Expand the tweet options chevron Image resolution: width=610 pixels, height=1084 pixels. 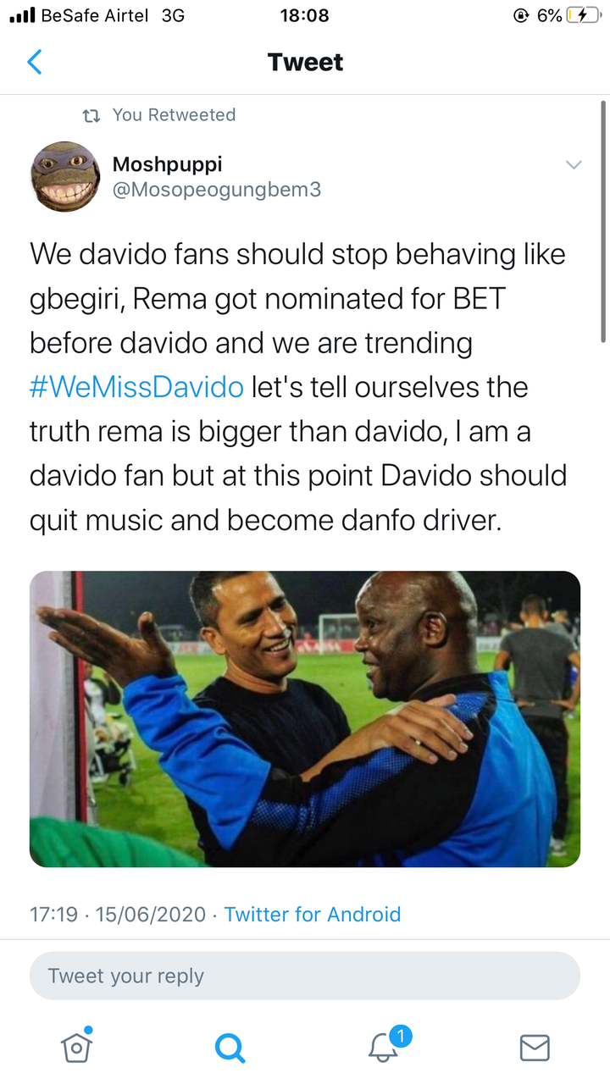(574, 165)
